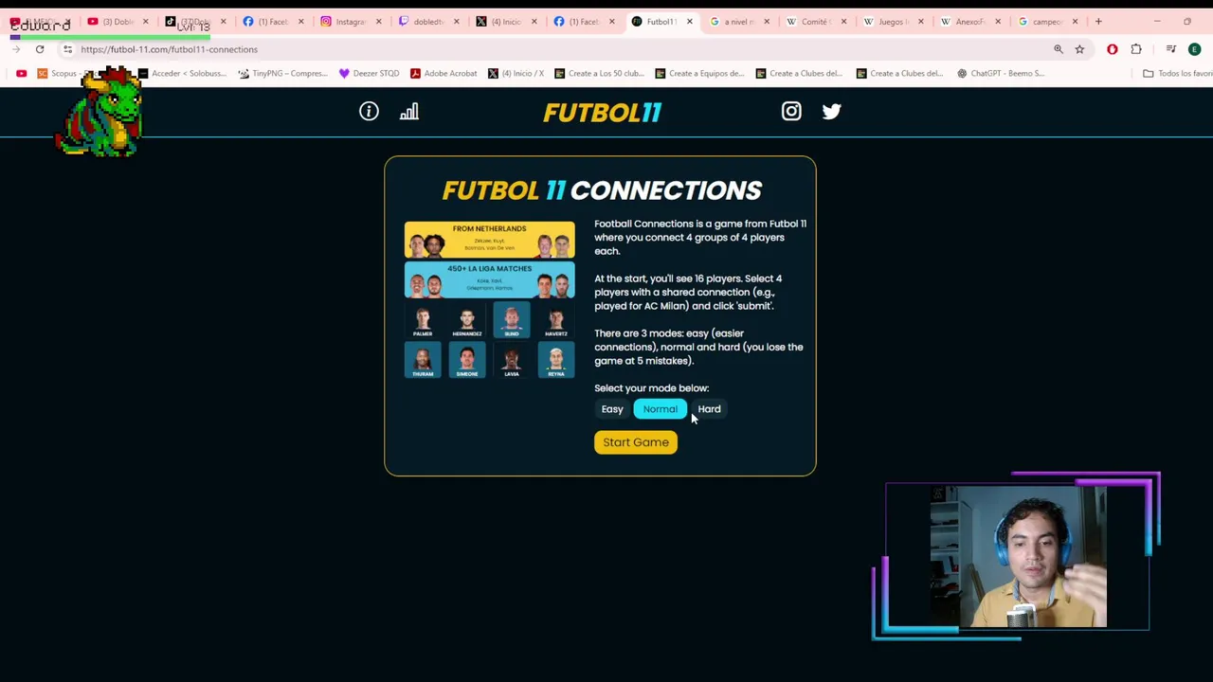
Task: Open the Deezer STQD bookmark
Action: [x=370, y=73]
